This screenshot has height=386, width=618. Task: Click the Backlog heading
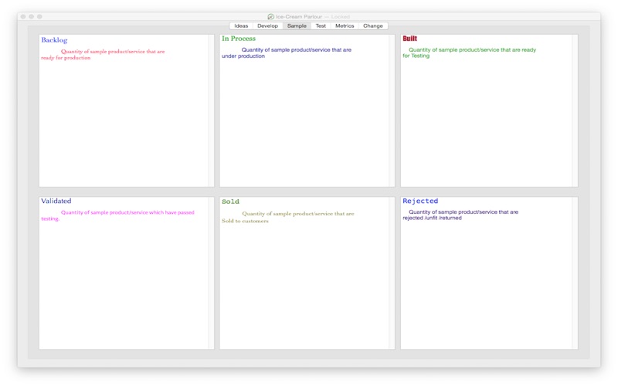click(x=54, y=40)
